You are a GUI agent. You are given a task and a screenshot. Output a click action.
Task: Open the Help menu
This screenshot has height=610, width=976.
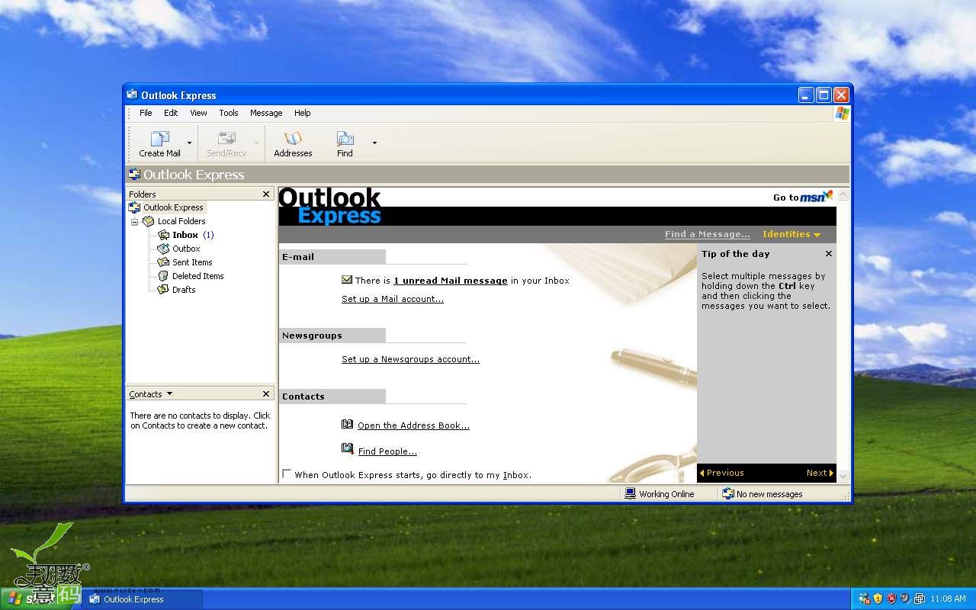(x=303, y=113)
